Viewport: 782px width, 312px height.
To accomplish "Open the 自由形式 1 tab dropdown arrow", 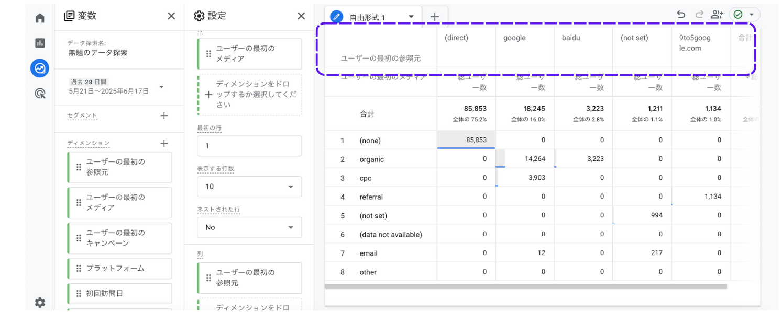I will (411, 17).
